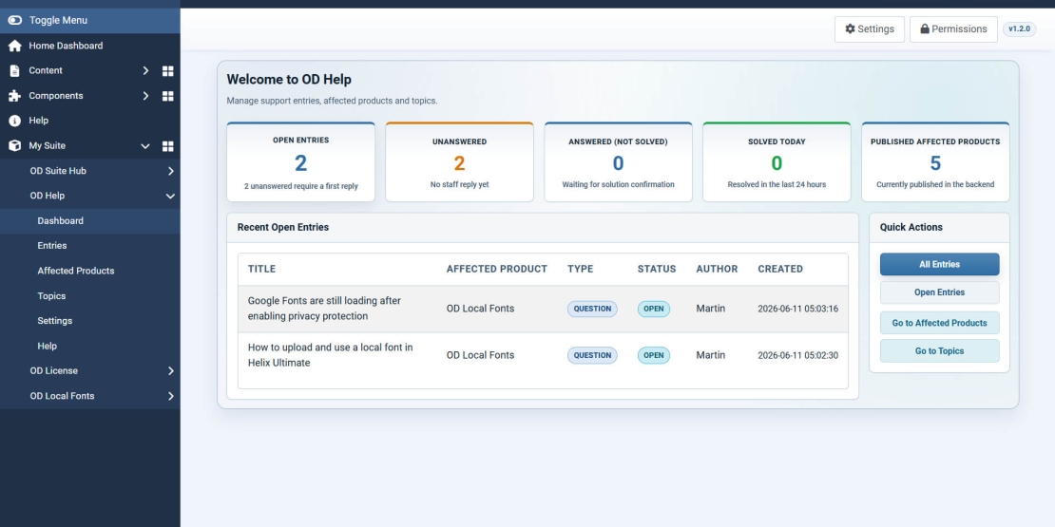Image resolution: width=1055 pixels, height=527 pixels.
Task: Click the Open Entries quick action
Action: pos(939,292)
